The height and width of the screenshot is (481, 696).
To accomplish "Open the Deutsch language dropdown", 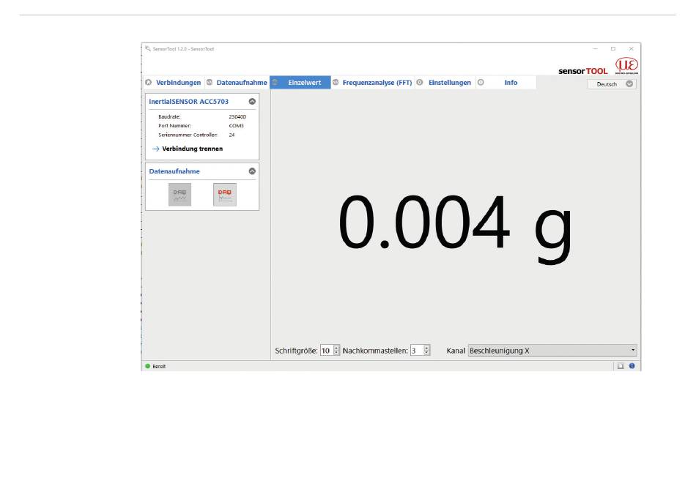I will click(x=612, y=84).
